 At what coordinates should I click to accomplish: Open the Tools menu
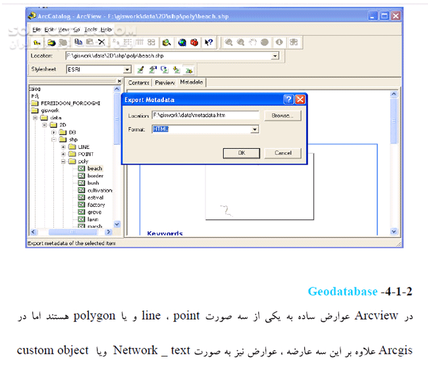(x=90, y=30)
